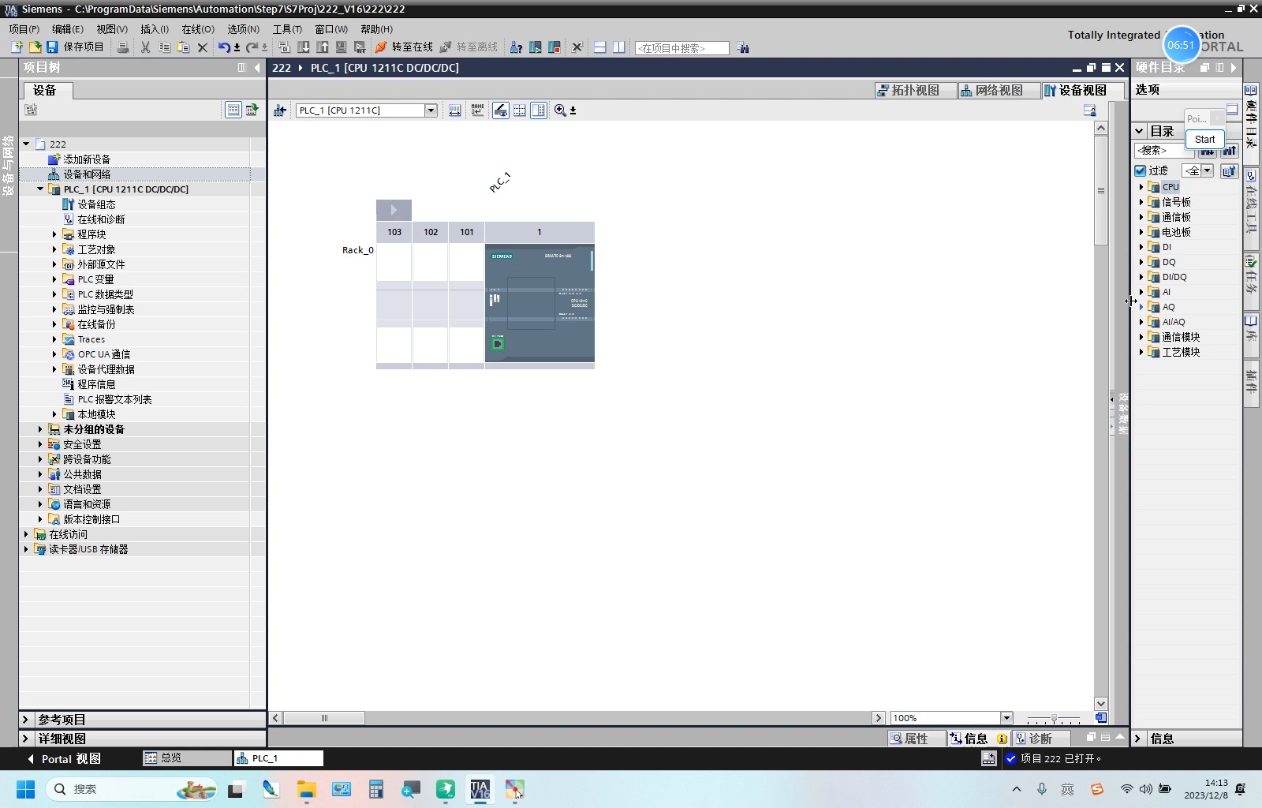Click the cut scissors icon
This screenshot has width=1262, height=808.
pos(145,47)
